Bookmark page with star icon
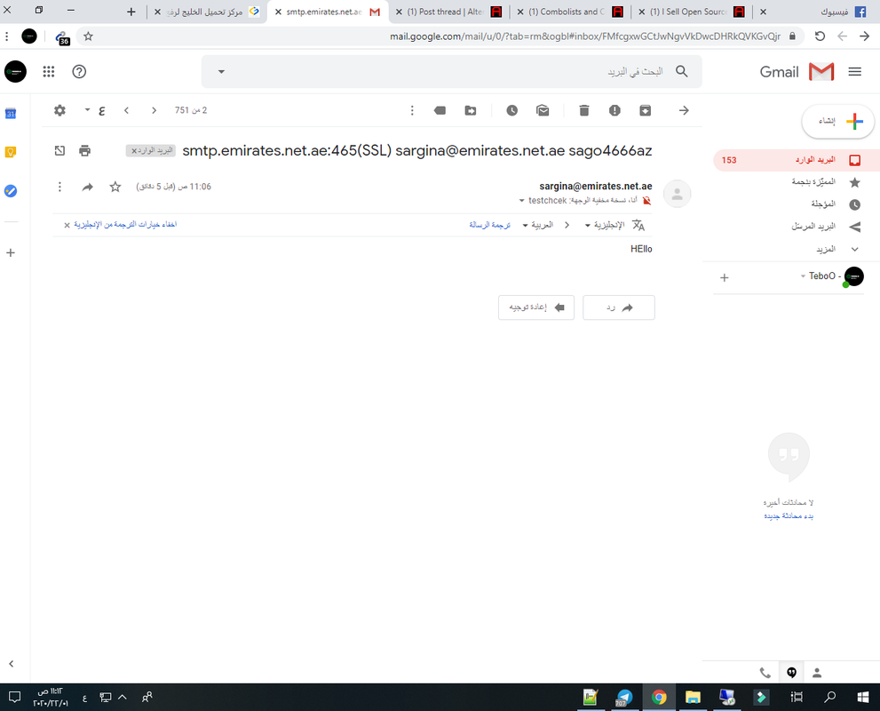Image resolution: width=880 pixels, height=711 pixels. (88, 36)
